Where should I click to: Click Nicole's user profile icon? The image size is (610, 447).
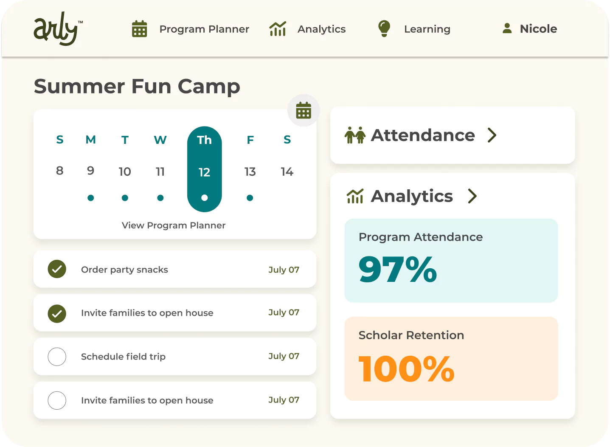(507, 28)
